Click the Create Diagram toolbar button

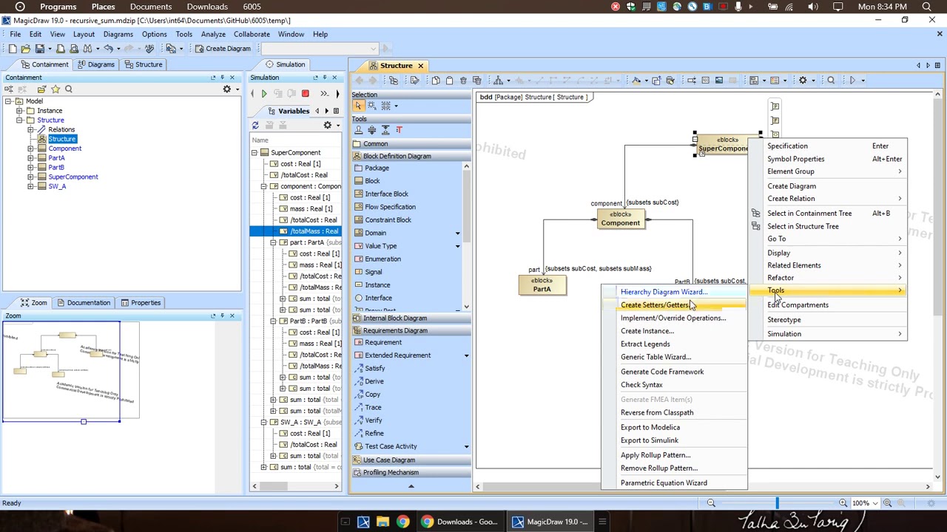click(x=222, y=49)
